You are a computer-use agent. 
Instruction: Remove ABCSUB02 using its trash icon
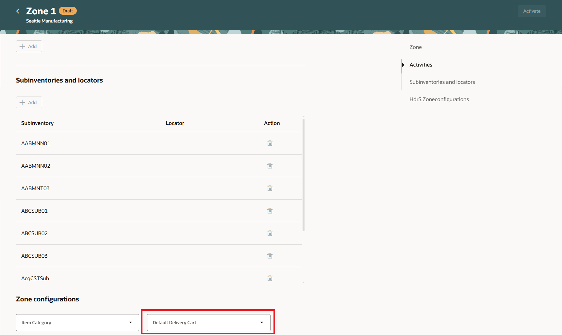click(270, 233)
